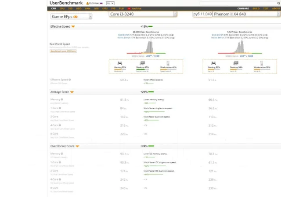Click the help icon beside Average Score 1-Core

click(60, 108)
